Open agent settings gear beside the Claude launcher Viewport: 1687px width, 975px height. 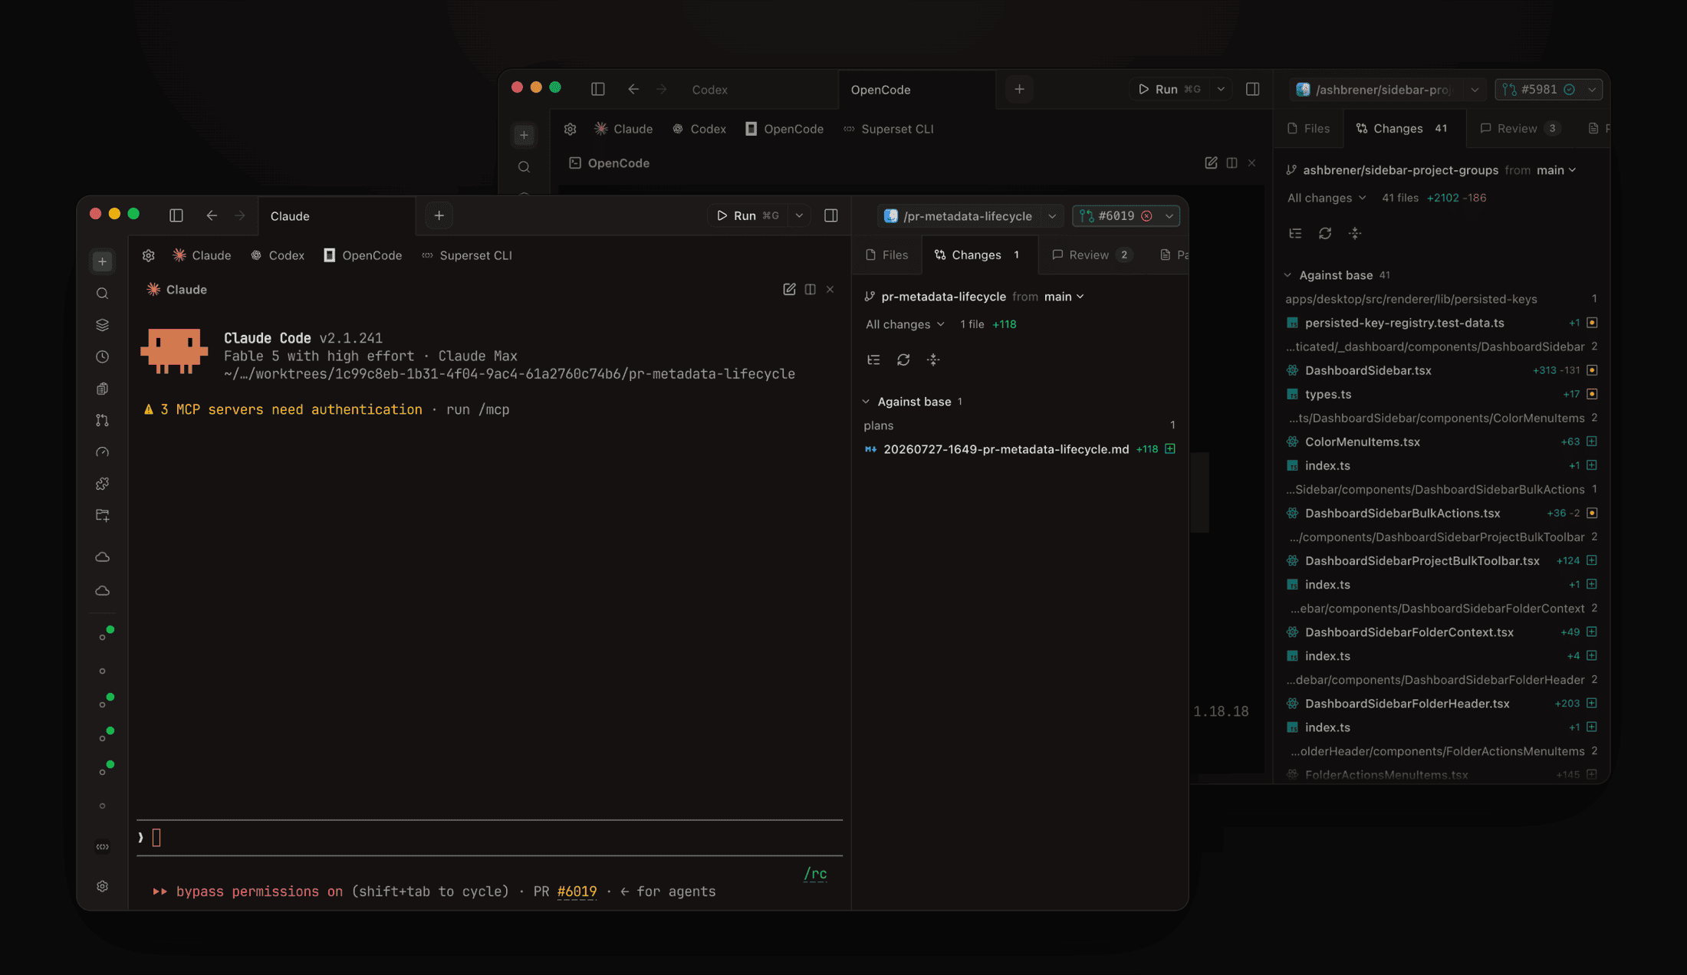(x=149, y=255)
